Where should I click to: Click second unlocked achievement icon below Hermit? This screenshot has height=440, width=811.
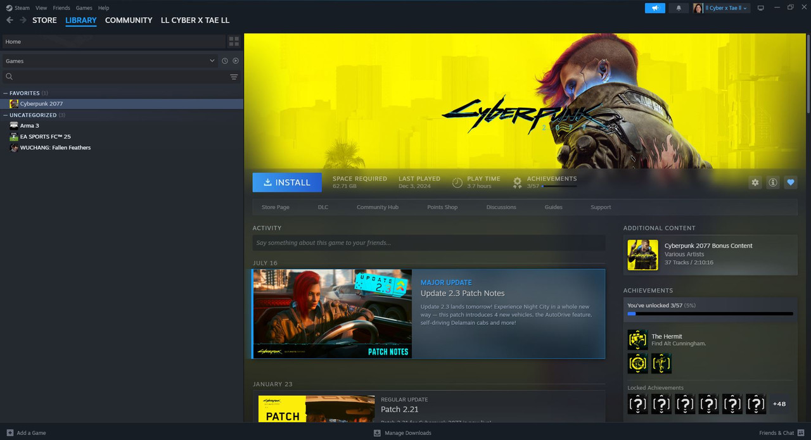[x=637, y=363]
